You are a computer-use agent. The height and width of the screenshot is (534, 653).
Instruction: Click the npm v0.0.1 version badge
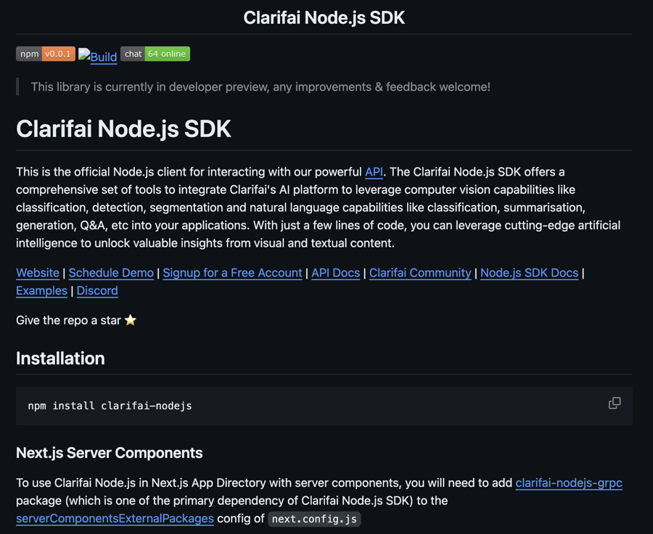46,54
